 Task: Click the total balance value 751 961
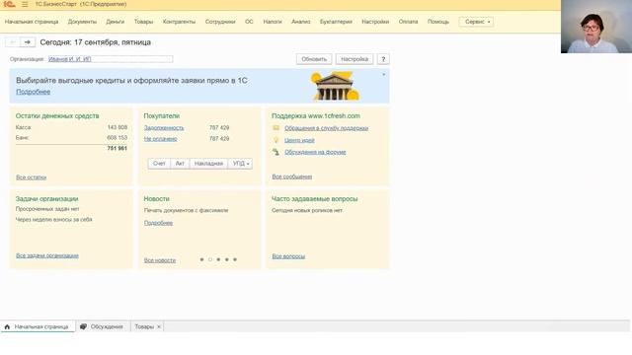(117, 149)
